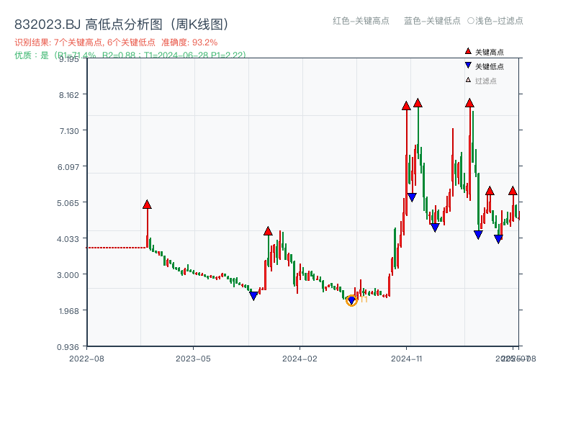Click the red high marker near 2023-05 peak

(268, 232)
